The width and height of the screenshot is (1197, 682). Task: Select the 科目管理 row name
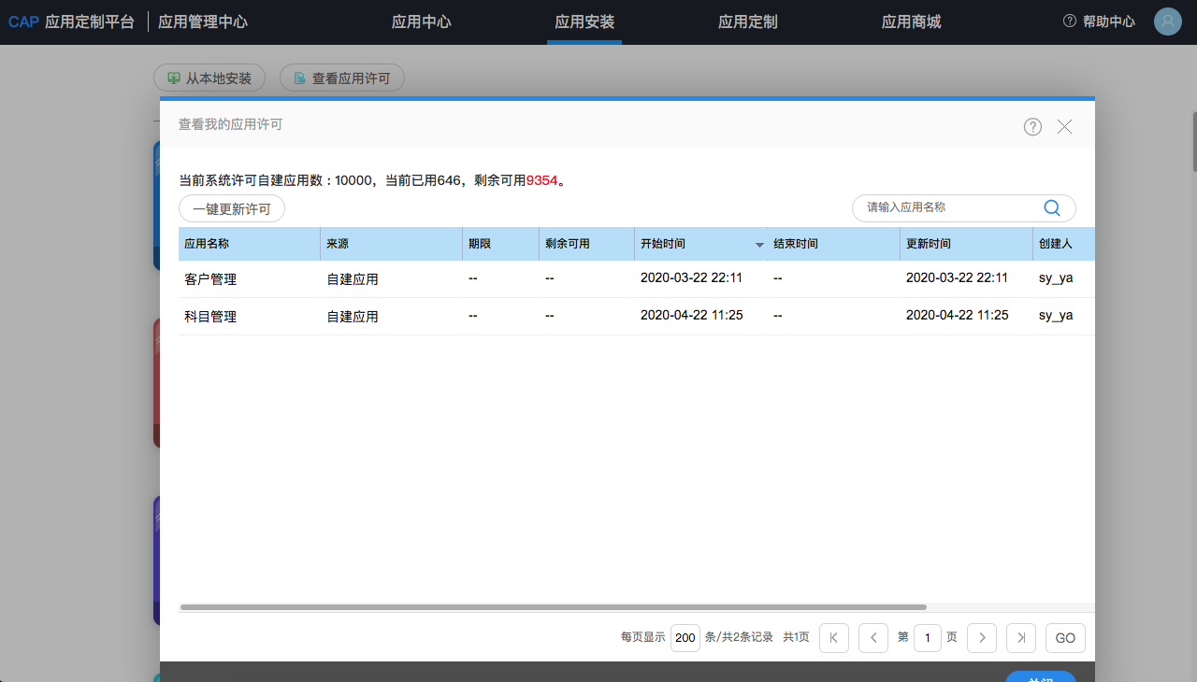point(210,316)
